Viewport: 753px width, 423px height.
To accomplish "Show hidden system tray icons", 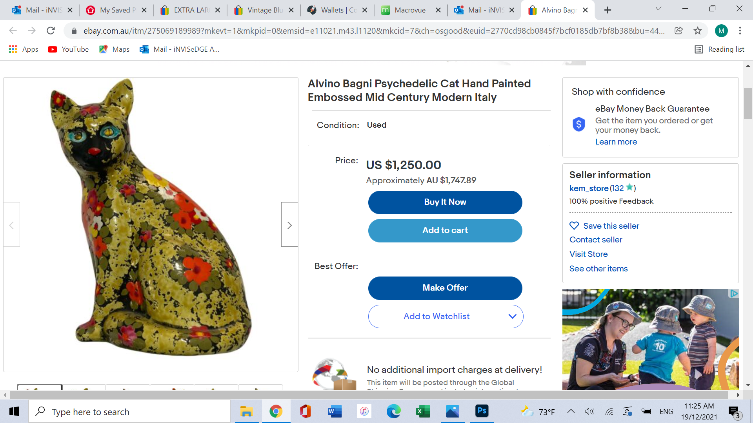I will click(571, 411).
